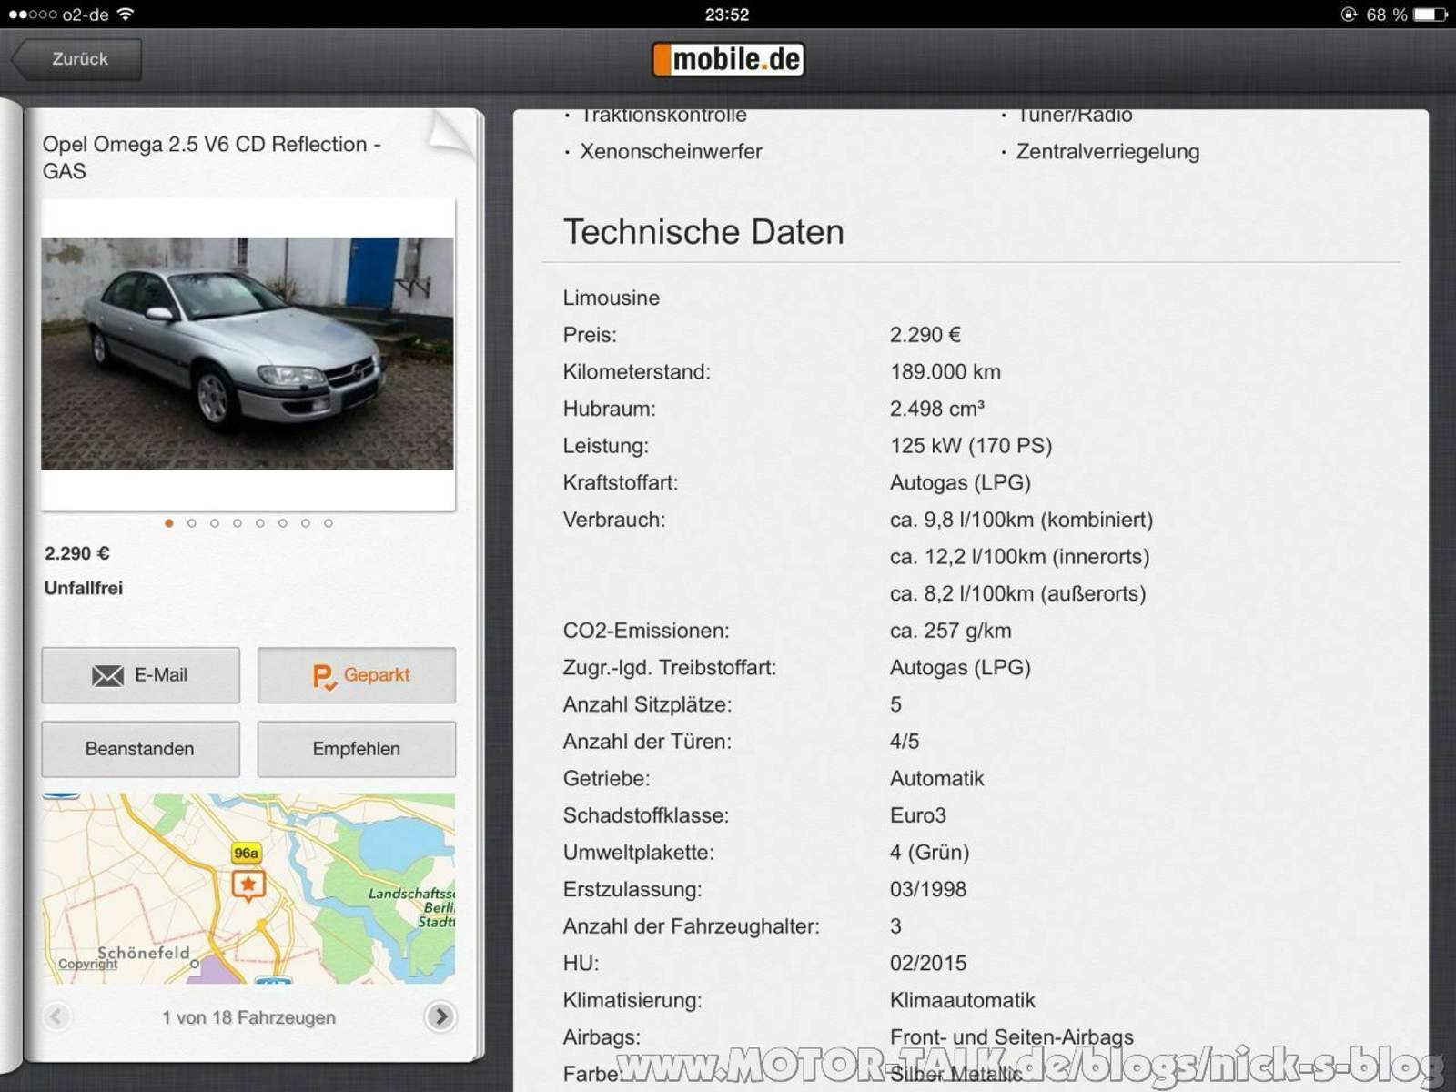Tap the innerorts consumption 12,2 l/100km
Viewport: 1456px width, 1092px height.
click(1019, 557)
